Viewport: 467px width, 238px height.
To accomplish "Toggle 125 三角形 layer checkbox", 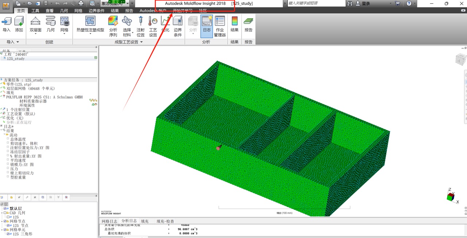I will [x=9, y=234].
